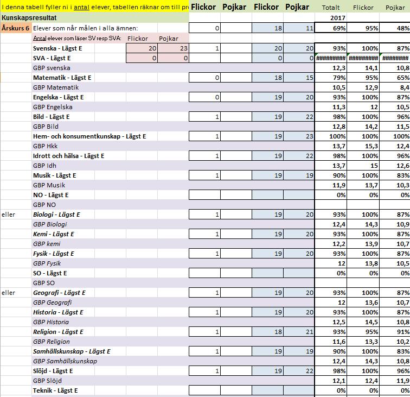Select the first 'eller' cell beside Biologi

(x=16, y=215)
